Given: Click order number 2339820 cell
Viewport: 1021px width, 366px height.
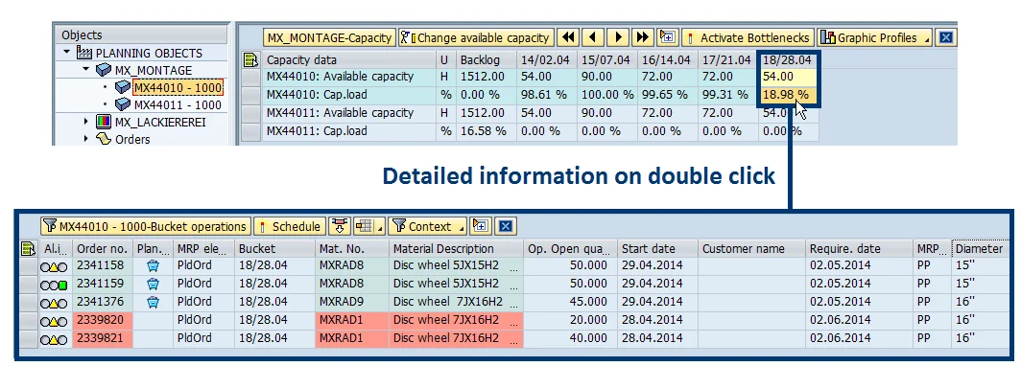Looking at the screenshot, I should click(x=102, y=321).
